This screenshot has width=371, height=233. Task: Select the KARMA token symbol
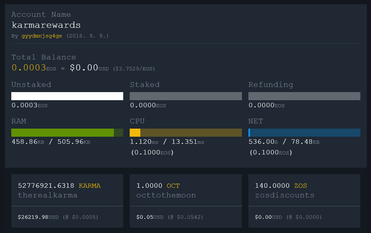pyautogui.click(x=90, y=186)
